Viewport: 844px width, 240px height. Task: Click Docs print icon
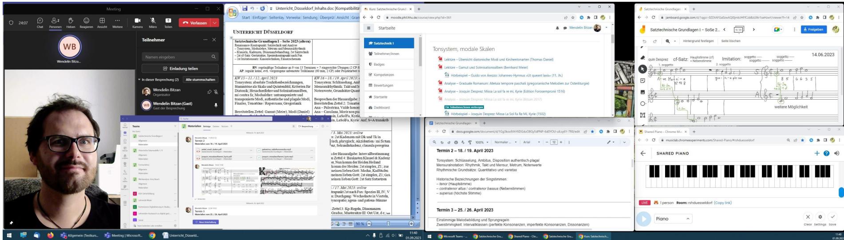coord(456,142)
